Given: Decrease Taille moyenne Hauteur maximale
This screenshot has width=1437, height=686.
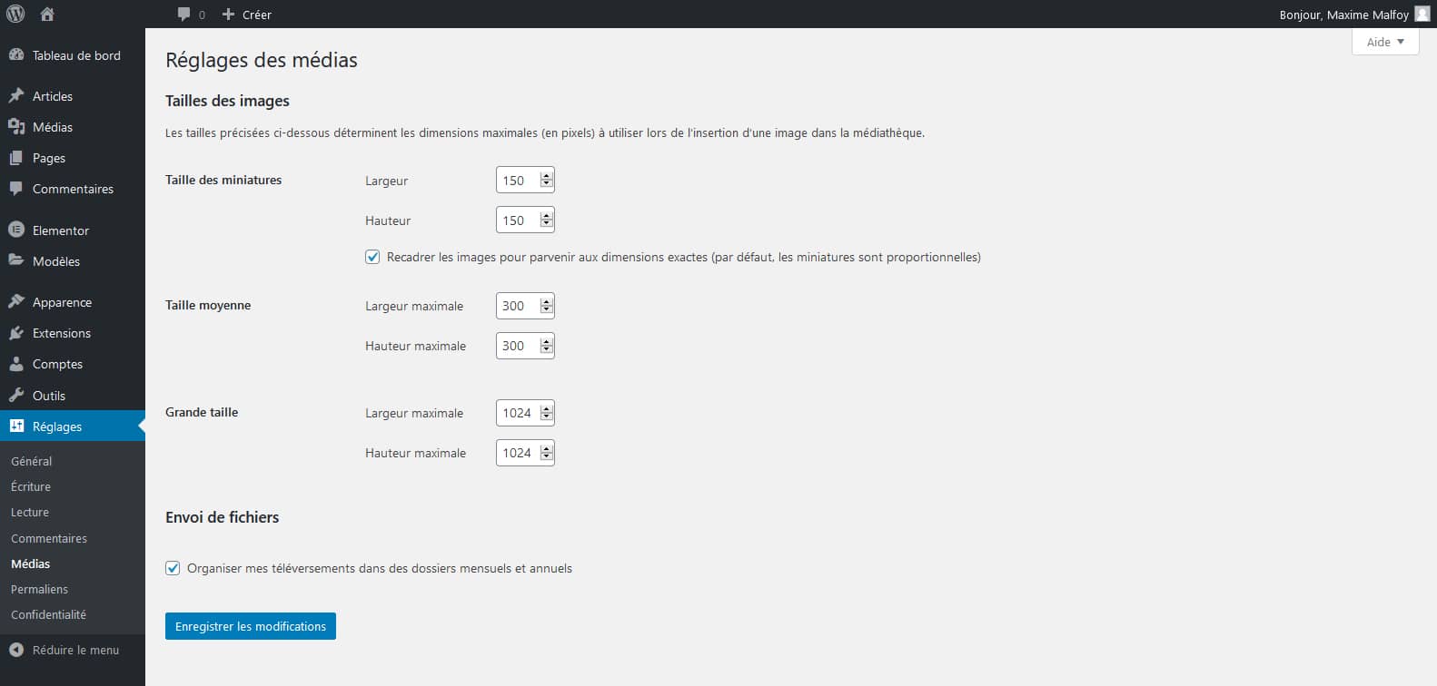Looking at the screenshot, I should 546,349.
